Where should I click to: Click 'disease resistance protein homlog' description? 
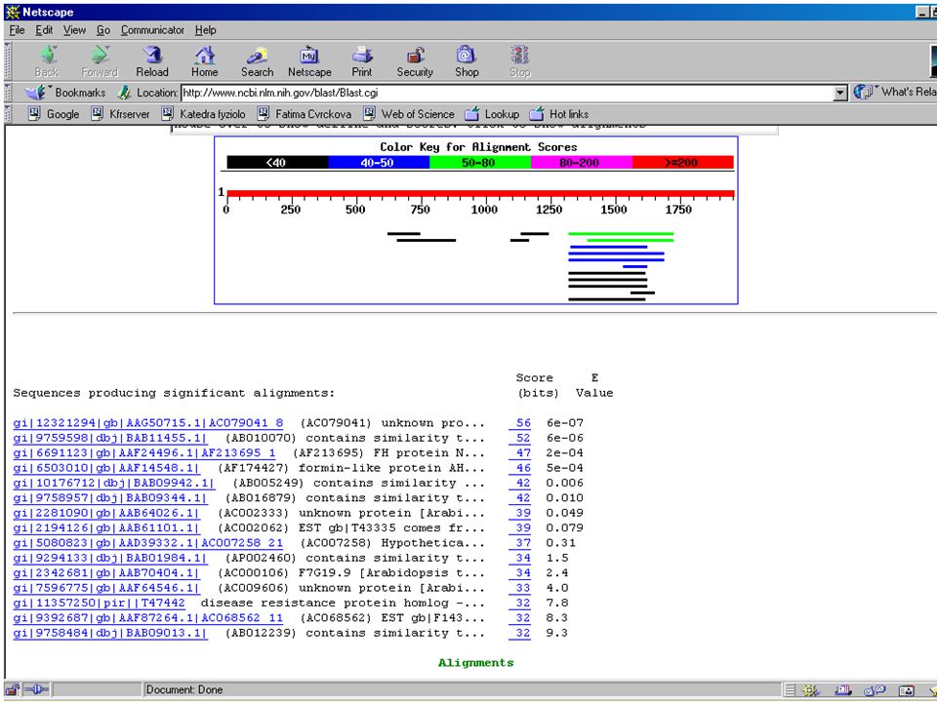coord(324,603)
